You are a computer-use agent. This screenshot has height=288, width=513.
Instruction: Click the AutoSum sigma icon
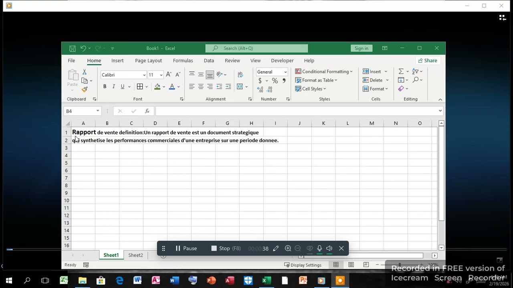click(x=401, y=71)
